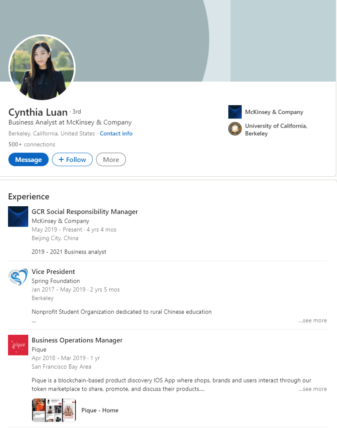Viewport: 337px width, 429px height.
Task: Open the More options dropdown
Action: point(111,159)
